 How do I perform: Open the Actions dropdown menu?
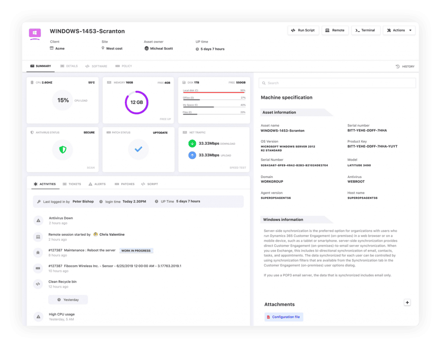coord(399,31)
